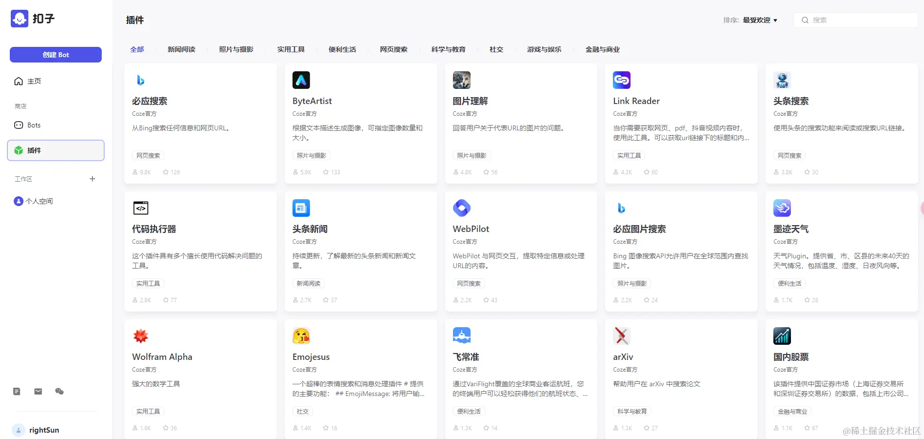Click the 照片与摄影 tag on ByteArtist card
This screenshot has height=439, width=924.
pyautogui.click(x=312, y=156)
